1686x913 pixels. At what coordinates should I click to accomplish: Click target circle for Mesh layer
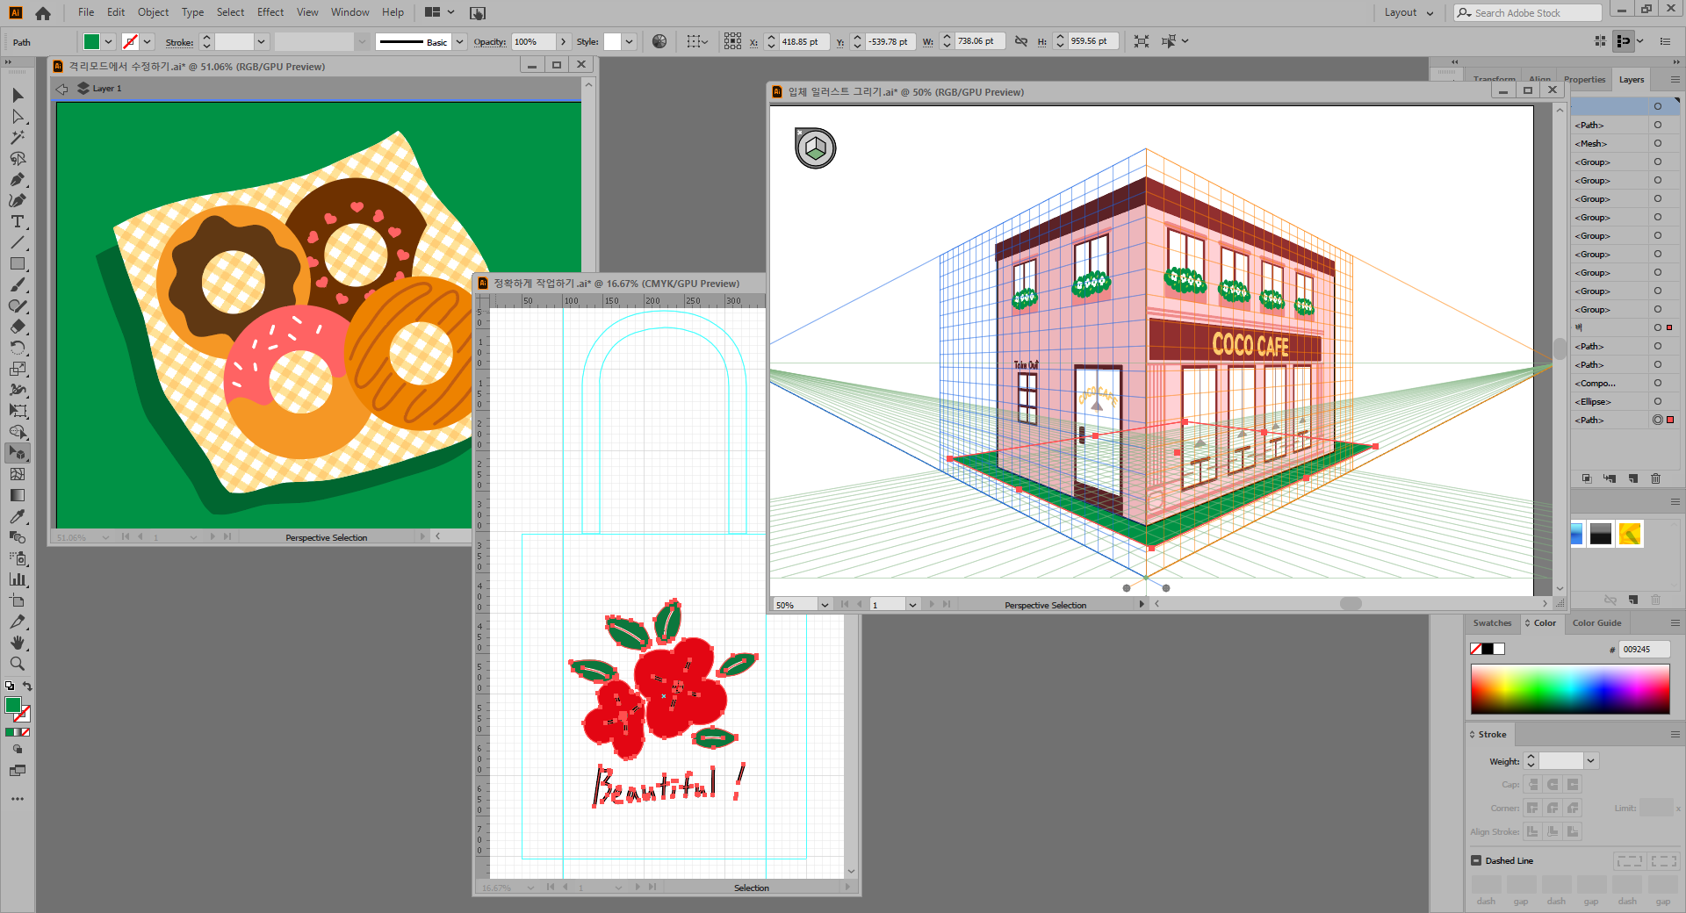tap(1657, 143)
